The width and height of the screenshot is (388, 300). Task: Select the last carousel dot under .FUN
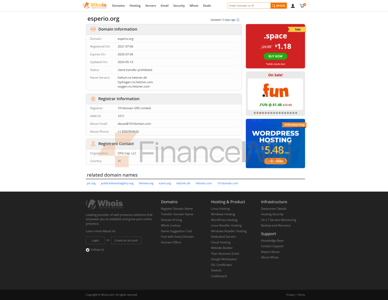[x=296, y=113]
